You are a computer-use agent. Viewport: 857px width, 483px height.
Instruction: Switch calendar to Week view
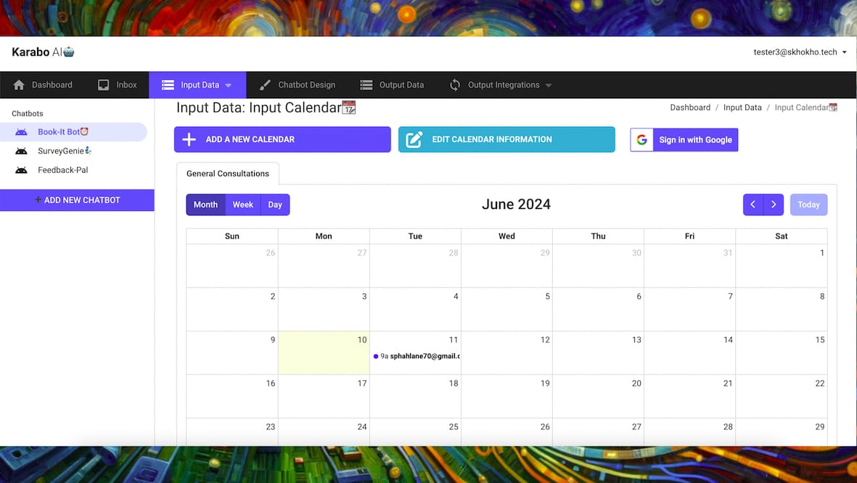[242, 205]
